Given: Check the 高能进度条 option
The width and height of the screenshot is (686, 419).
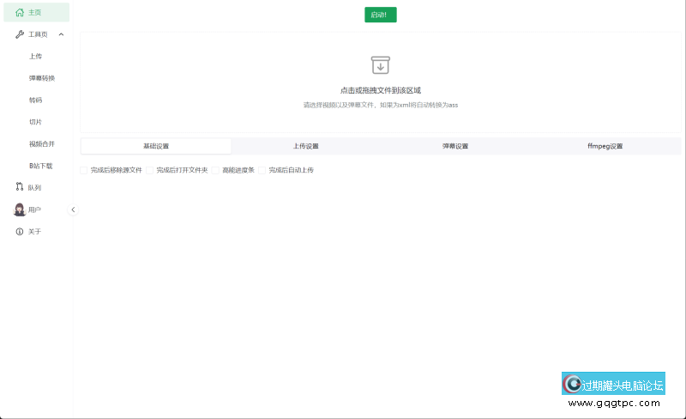Looking at the screenshot, I should 216,170.
